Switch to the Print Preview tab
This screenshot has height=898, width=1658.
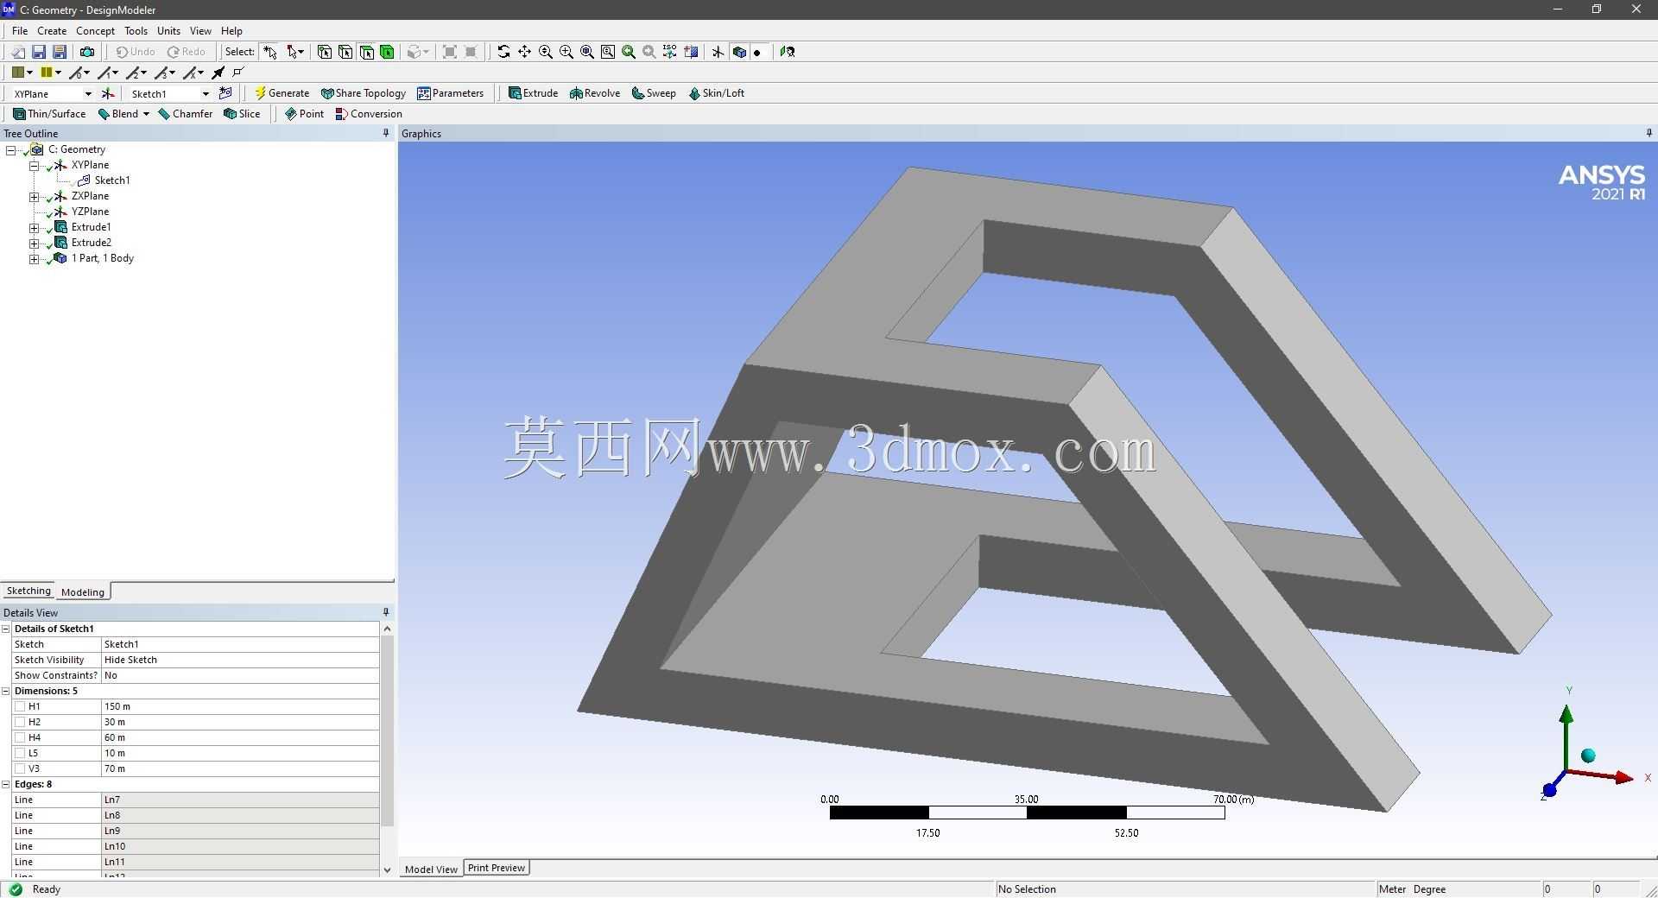coord(497,868)
